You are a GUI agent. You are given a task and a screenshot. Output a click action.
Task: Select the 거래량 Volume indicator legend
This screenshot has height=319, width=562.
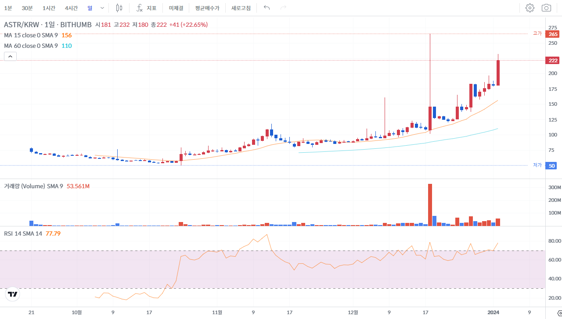pos(33,186)
